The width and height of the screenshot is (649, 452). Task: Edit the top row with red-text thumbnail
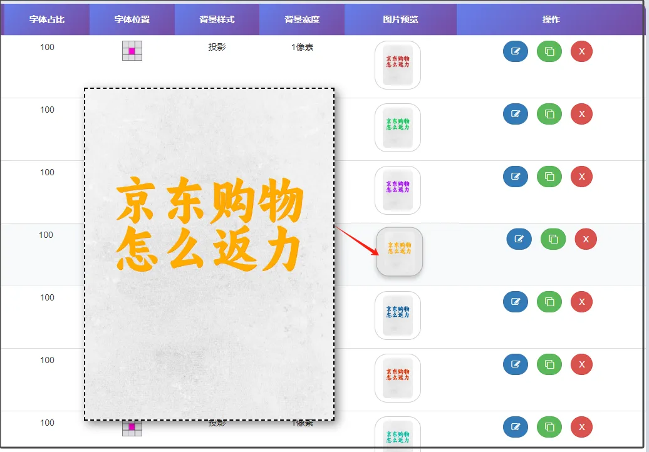(516, 51)
